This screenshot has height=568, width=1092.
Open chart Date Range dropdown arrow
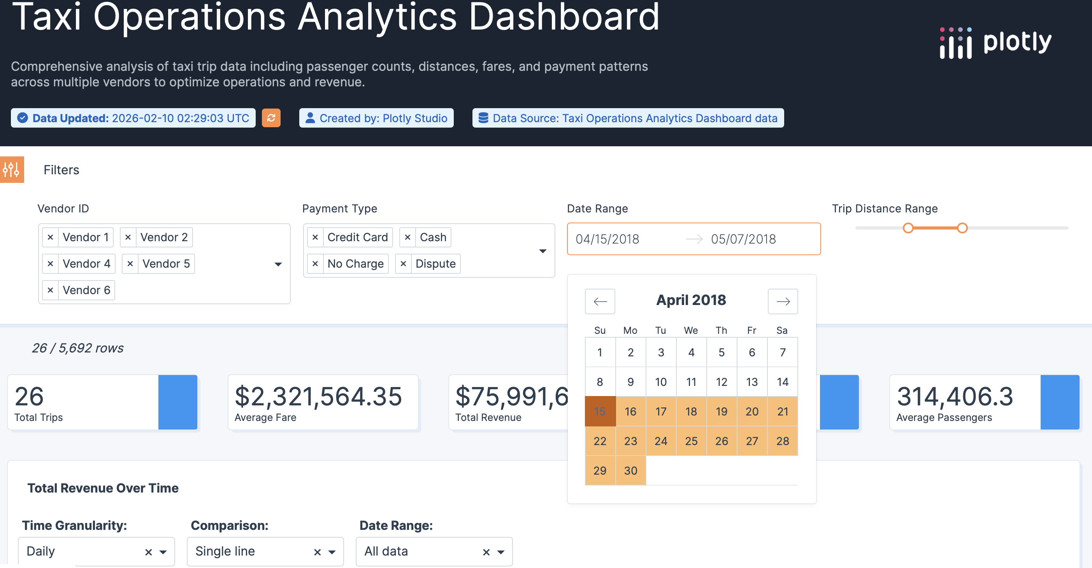click(x=501, y=552)
